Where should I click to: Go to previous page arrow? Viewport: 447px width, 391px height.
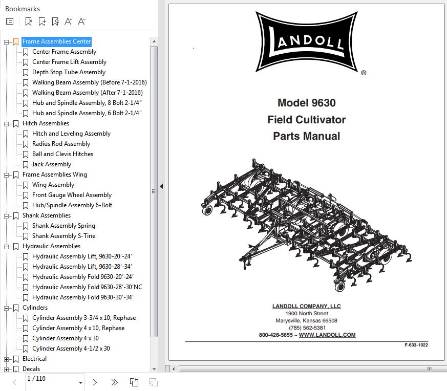pos(15,382)
